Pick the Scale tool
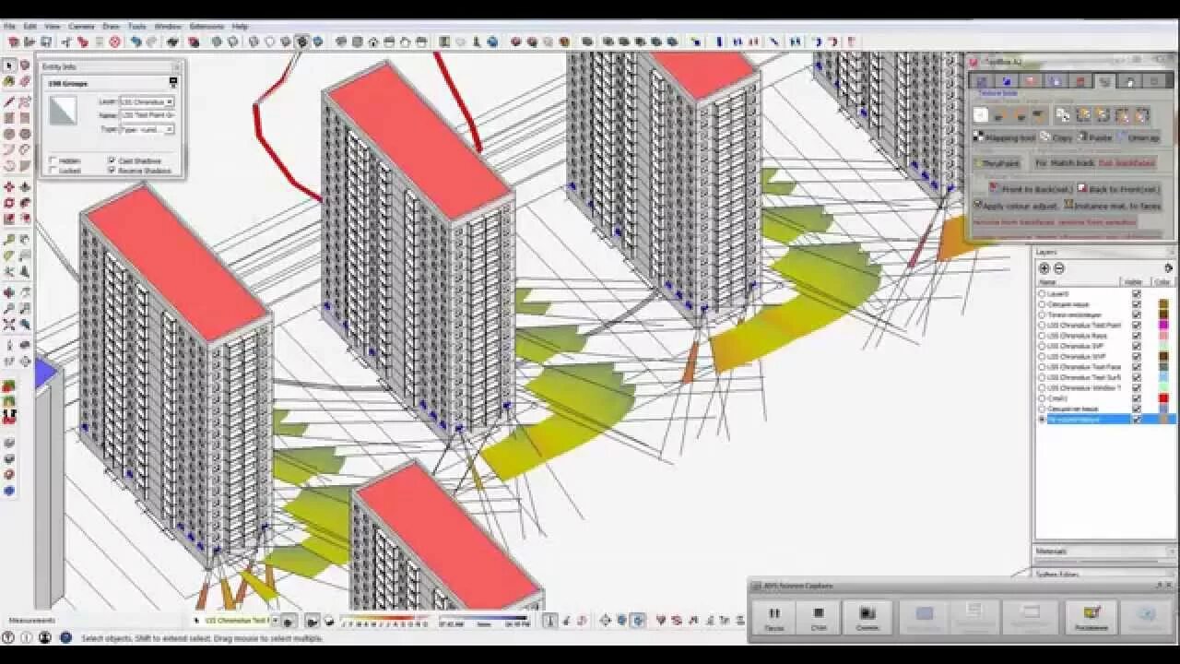This screenshot has height=664, width=1180. (9, 219)
